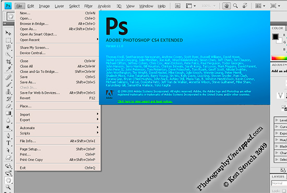Switch to the Layers panel tab
Screen dimensions: 287x193
(x=278, y=176)
